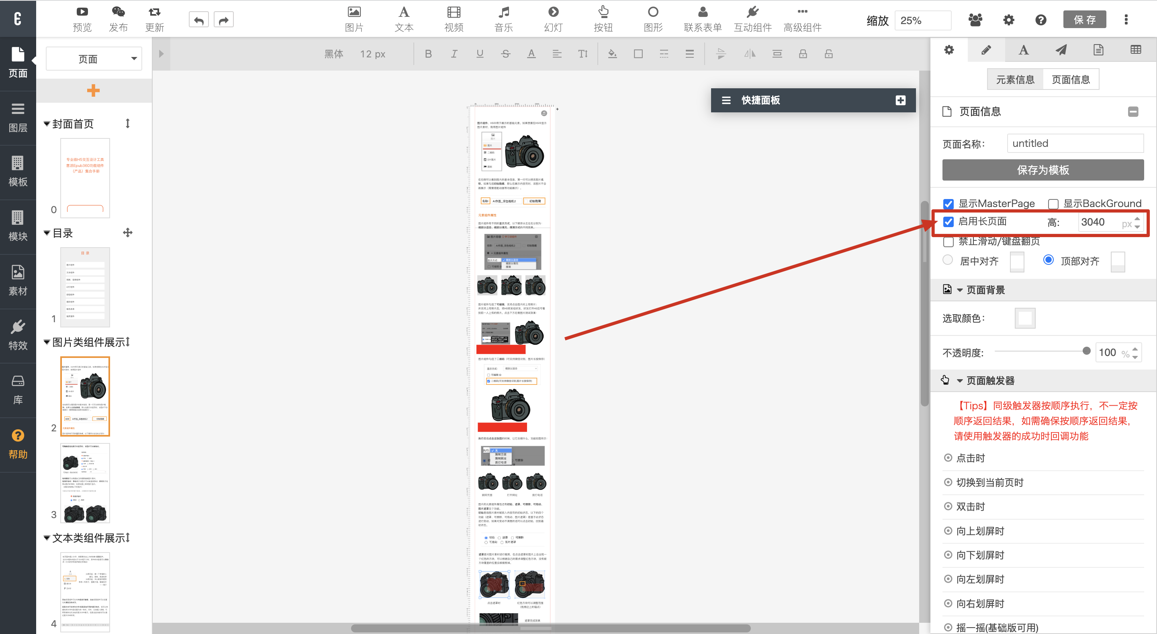Viewport: 1157px width, 634px height.
Task: Switch to the 元素信息 tab
Action: [1015, 80]
